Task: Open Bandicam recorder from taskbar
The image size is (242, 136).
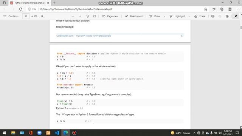Action: pyautogui.click(x=74, y=133)
